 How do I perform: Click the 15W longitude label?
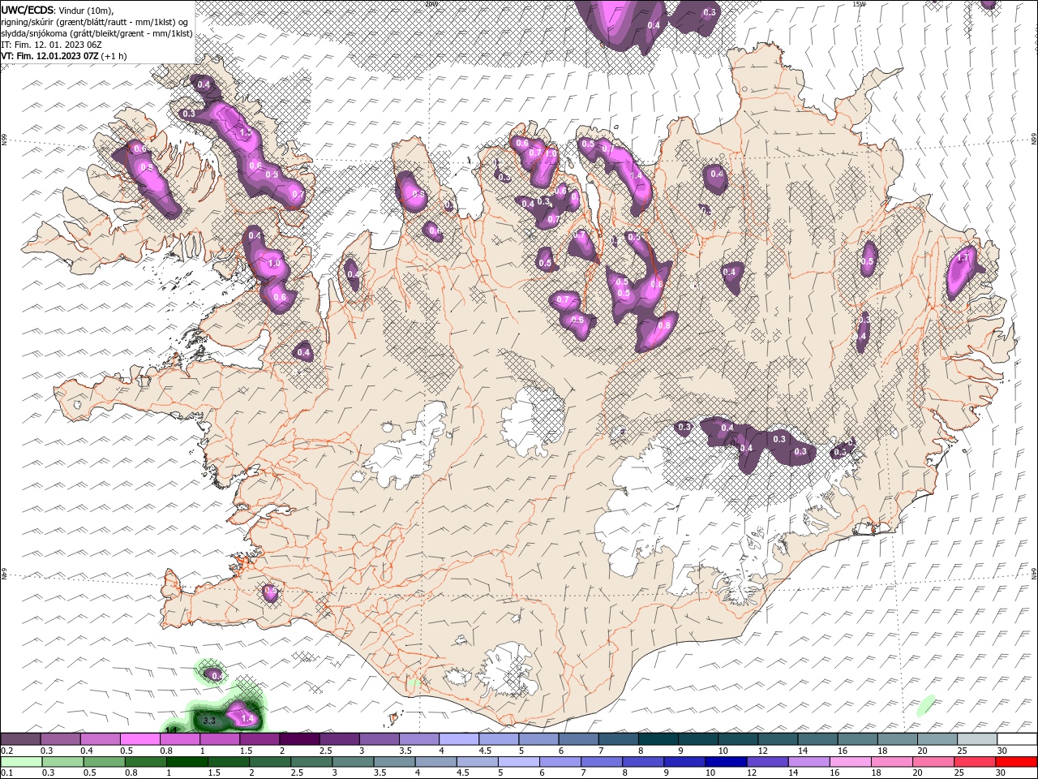click(860, 4)
